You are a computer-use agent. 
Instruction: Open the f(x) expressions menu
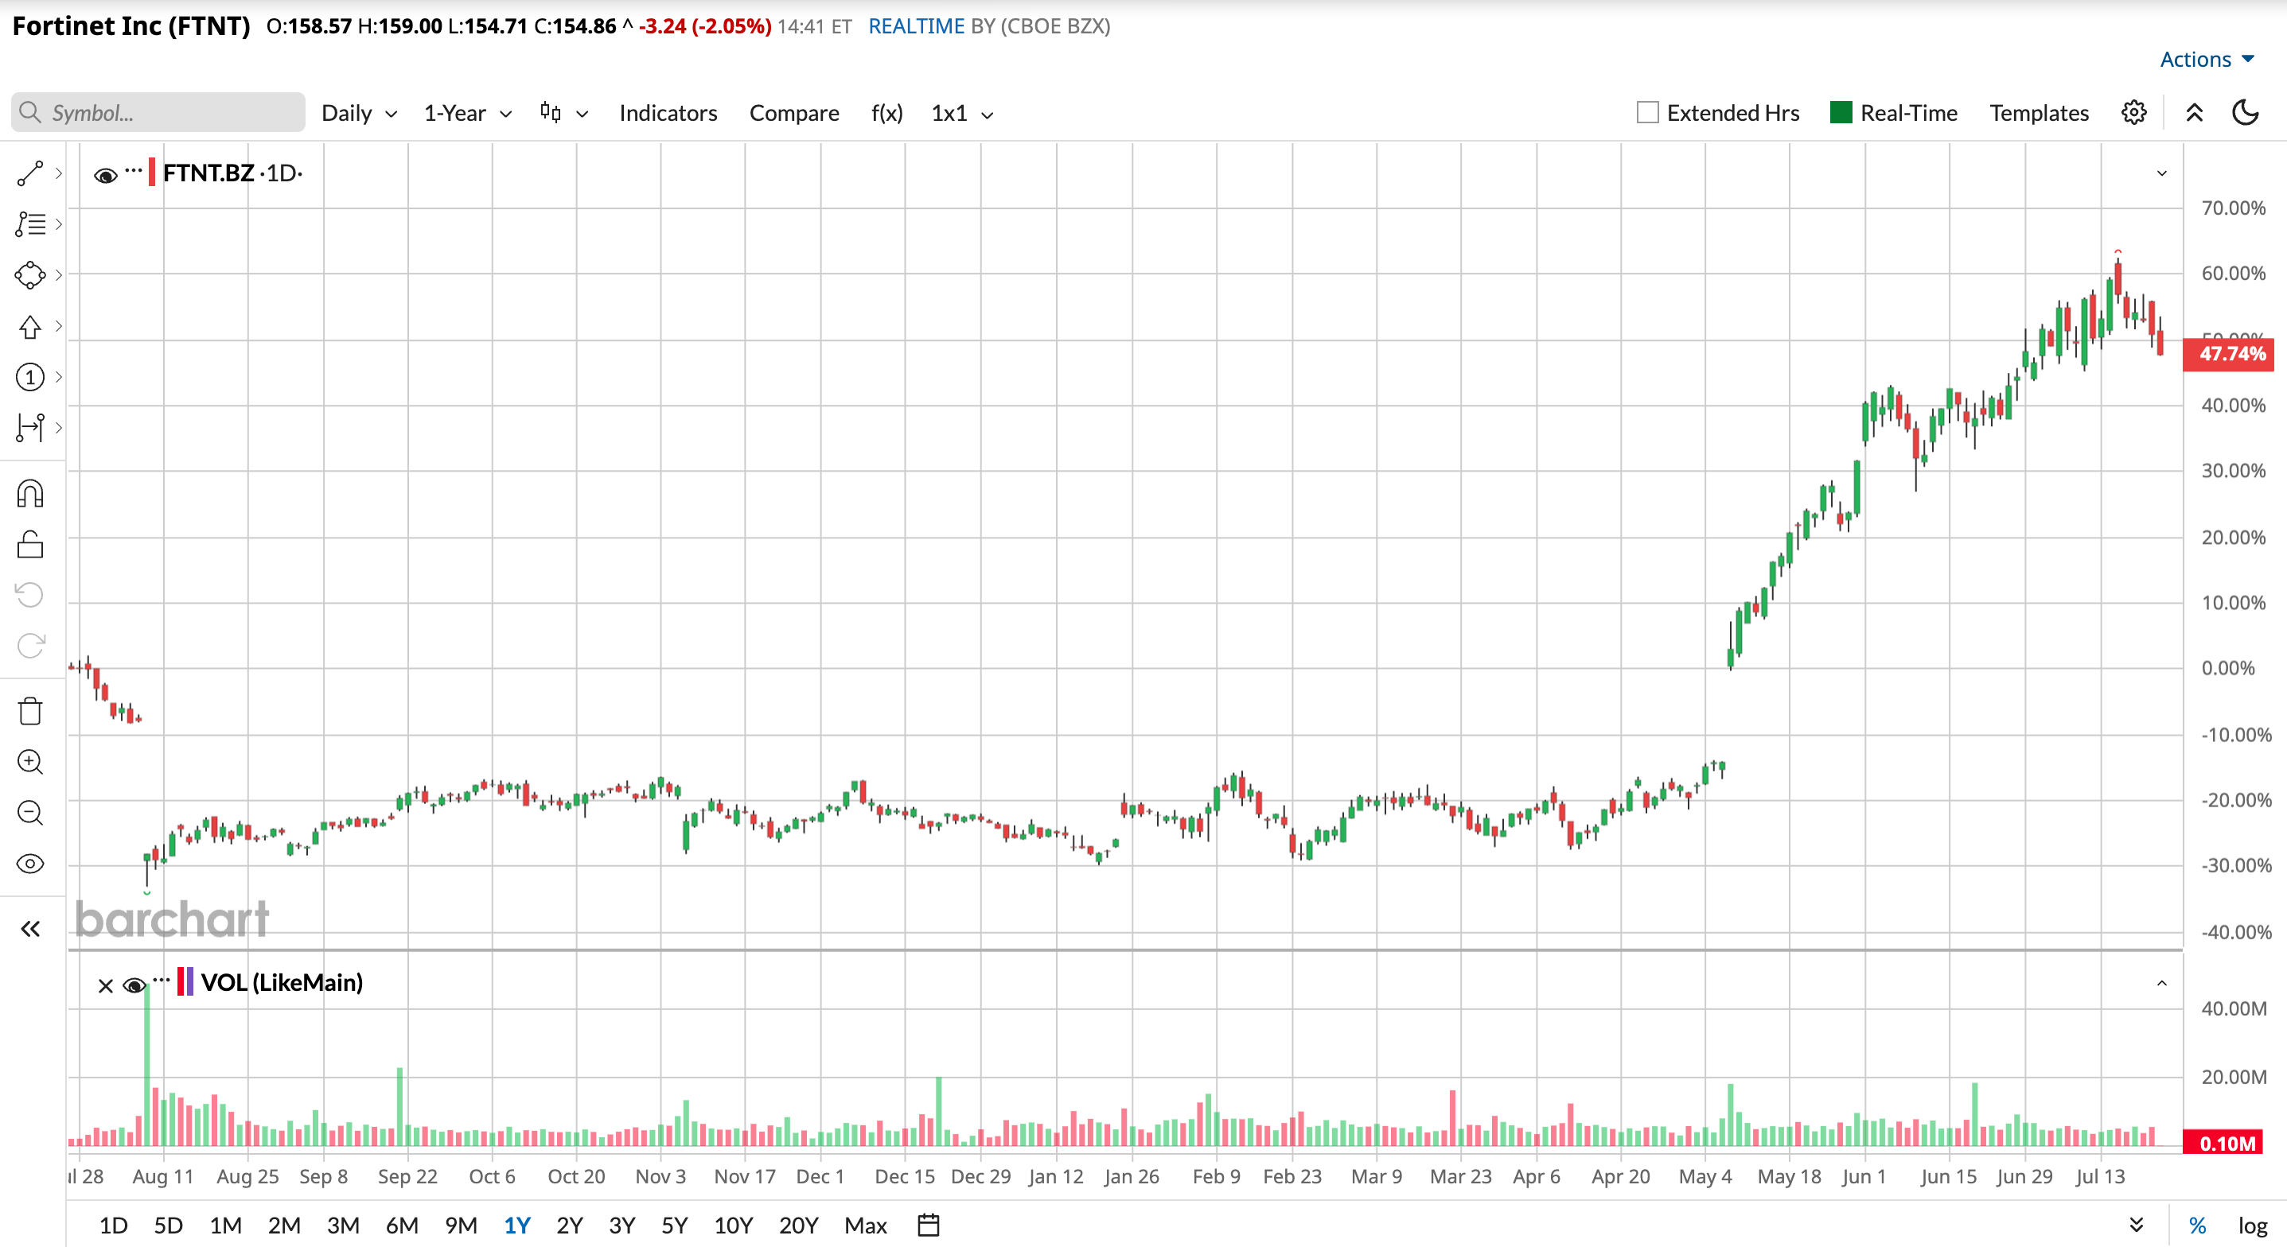(886, 113)
